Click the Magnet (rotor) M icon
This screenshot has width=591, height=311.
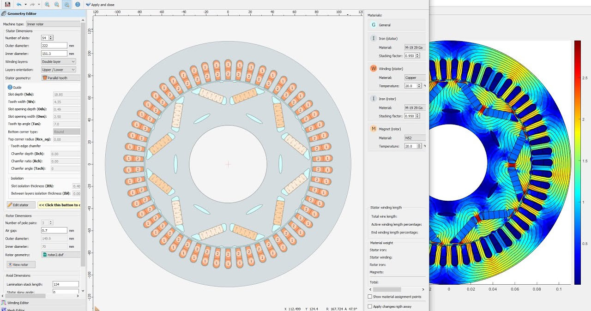(374, 129)
